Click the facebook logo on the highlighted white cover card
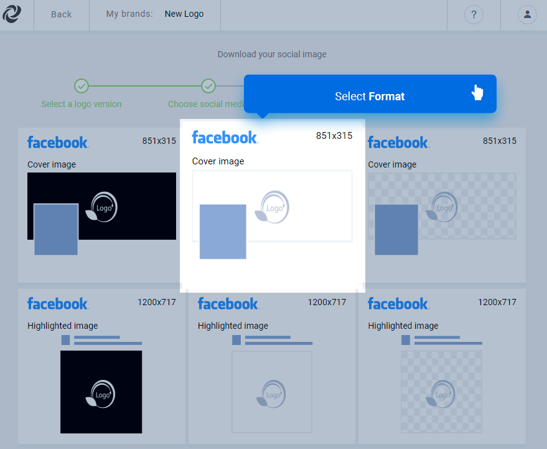Viewport: 547px width, 449px height. pos(225,137)
